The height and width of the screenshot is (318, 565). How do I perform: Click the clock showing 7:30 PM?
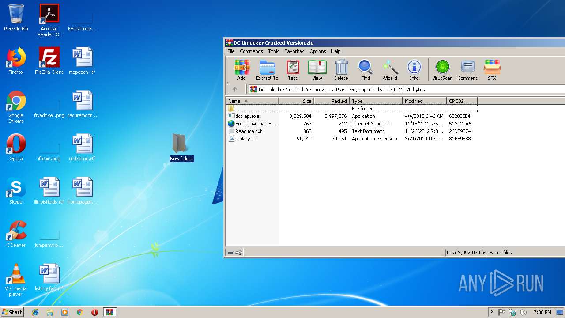tap(542, 312)
